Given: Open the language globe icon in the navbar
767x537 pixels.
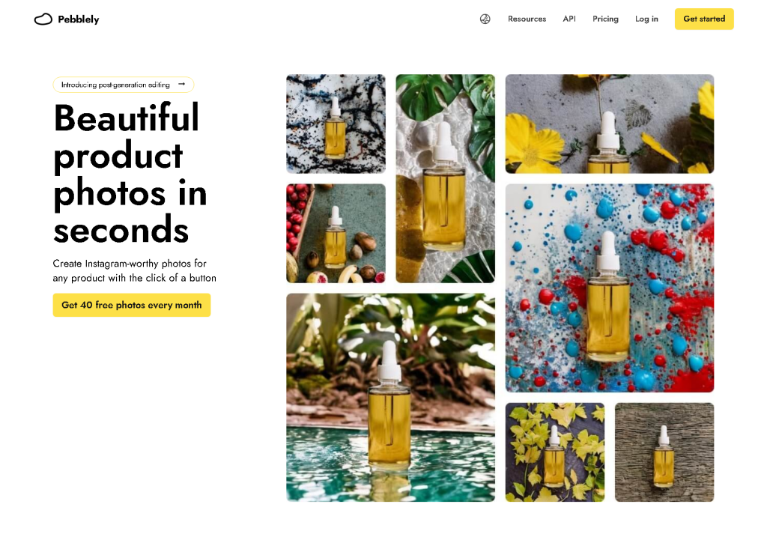Looking at the screenshot, I should [x=485, y=19].
